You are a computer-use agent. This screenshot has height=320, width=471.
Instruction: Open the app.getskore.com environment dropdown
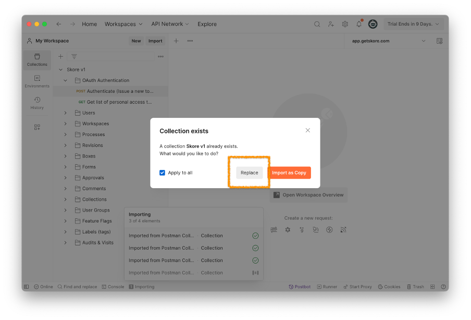389,41
